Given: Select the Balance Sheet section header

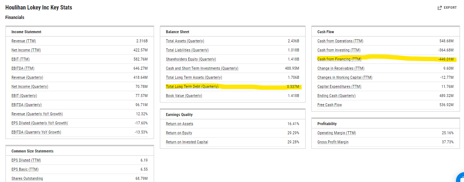Looking at the screenshot, I should click(177, 32).
